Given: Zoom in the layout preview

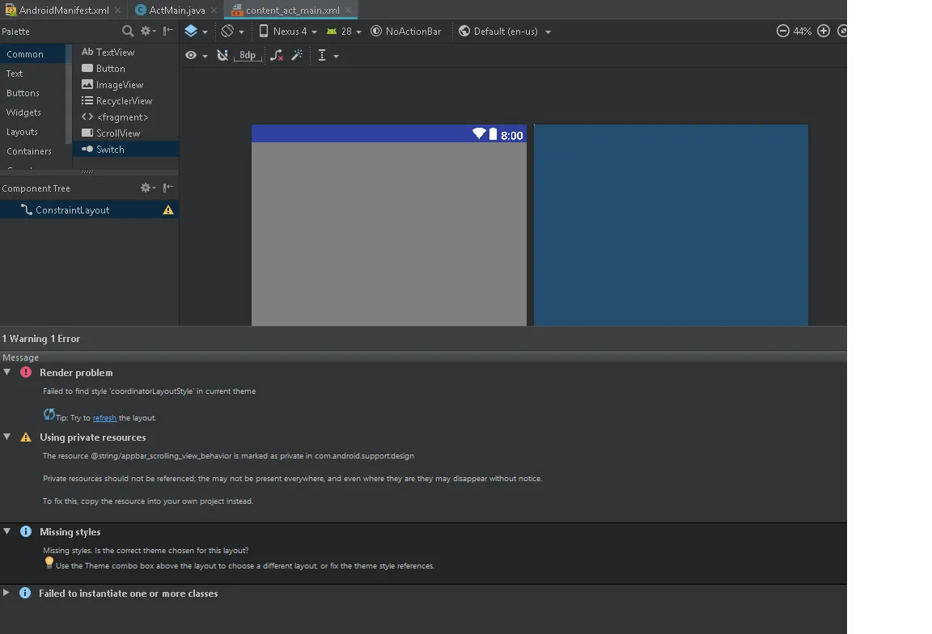Looking at the screenshot, I should pyautogui.click(x=824, y=32).
